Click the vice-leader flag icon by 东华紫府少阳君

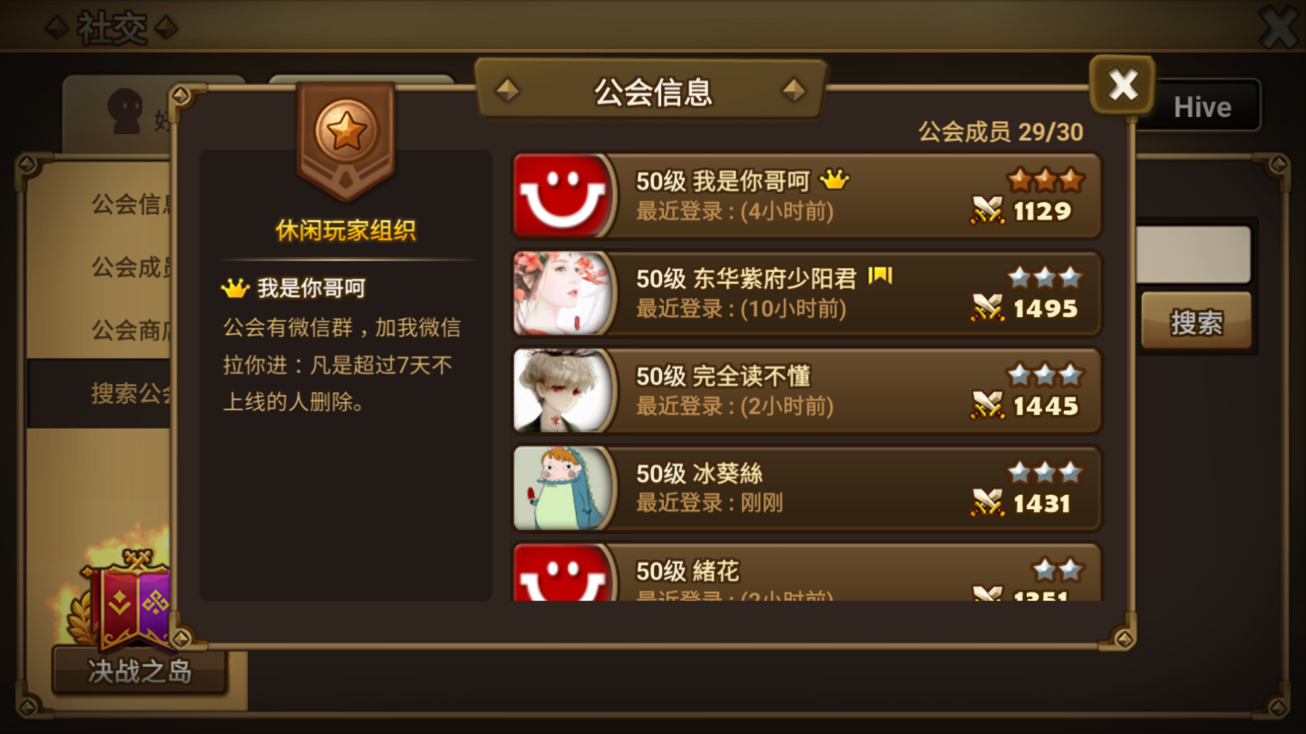click(x=880, y=275)
